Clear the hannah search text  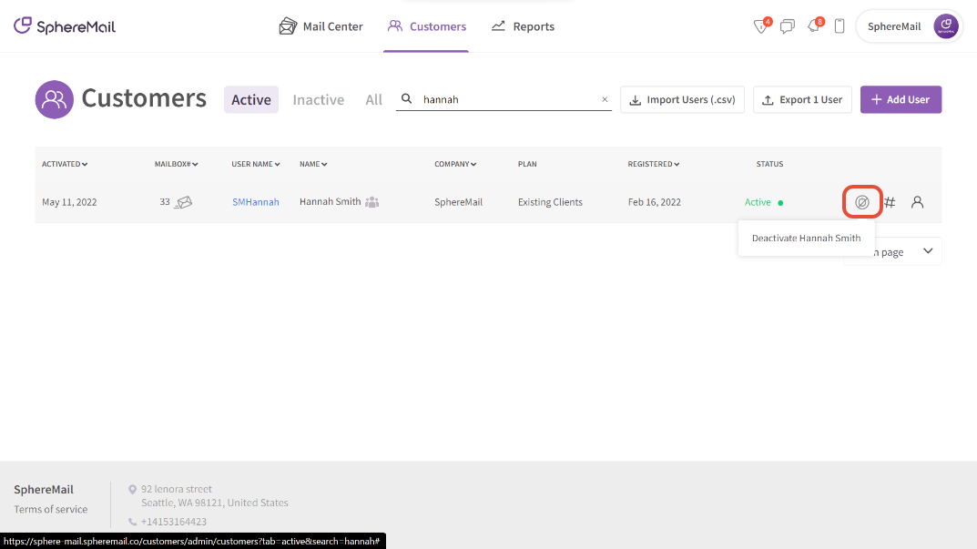pos(605,99)
